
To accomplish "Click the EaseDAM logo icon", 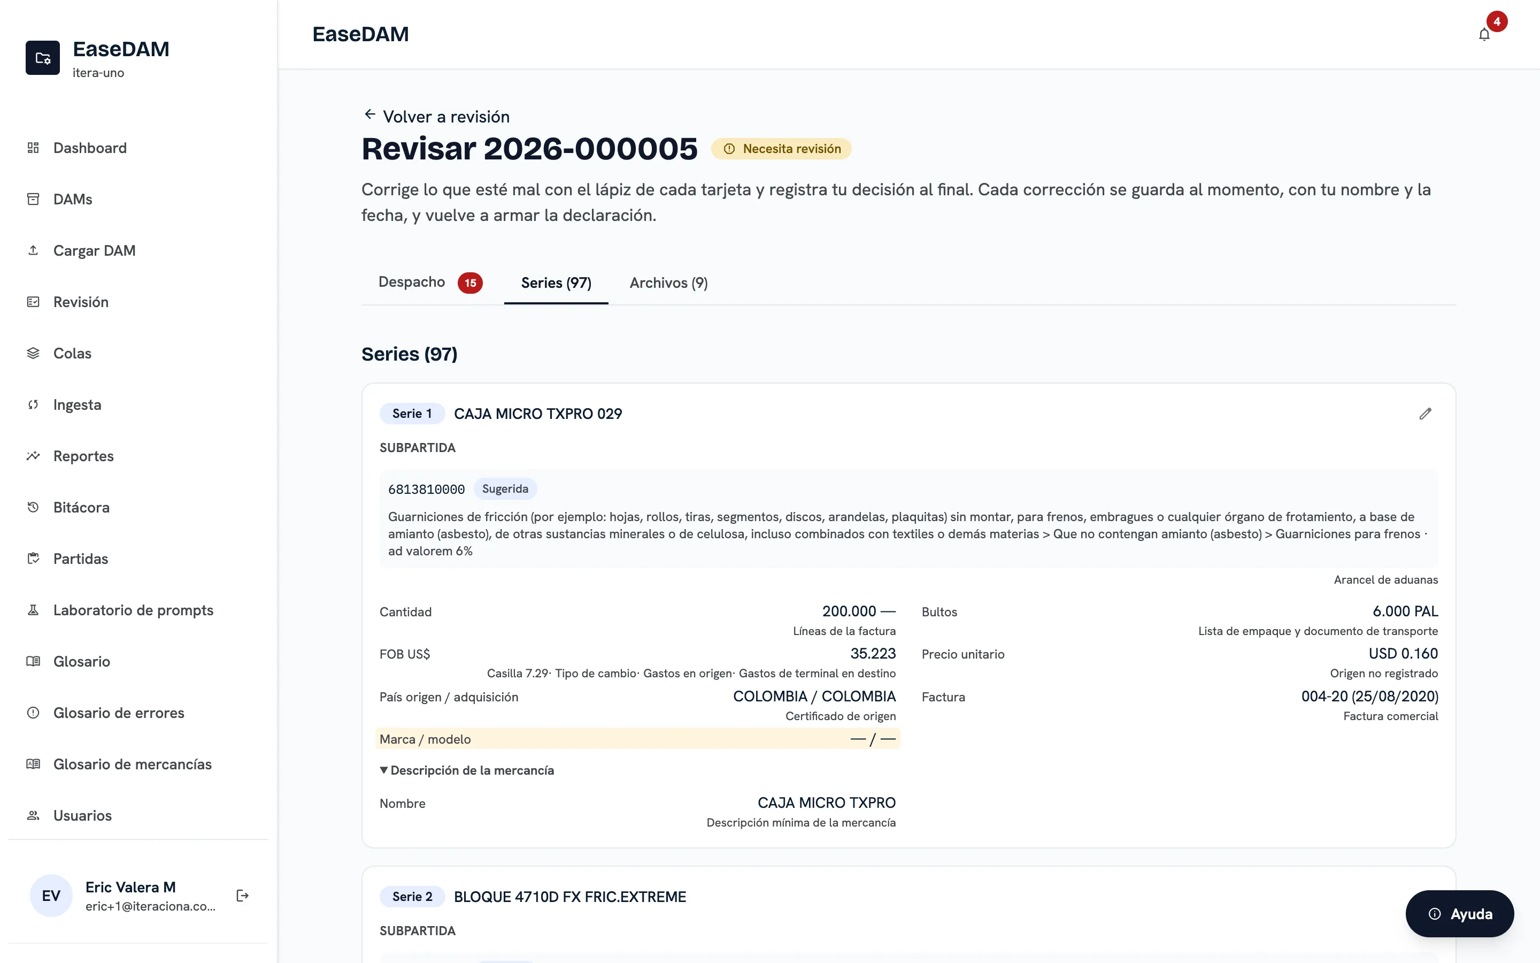I will click(x=43, y=58).
